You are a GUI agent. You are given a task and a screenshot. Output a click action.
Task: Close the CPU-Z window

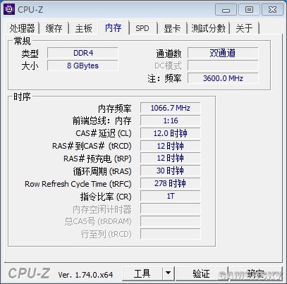(x=272, y=10)
